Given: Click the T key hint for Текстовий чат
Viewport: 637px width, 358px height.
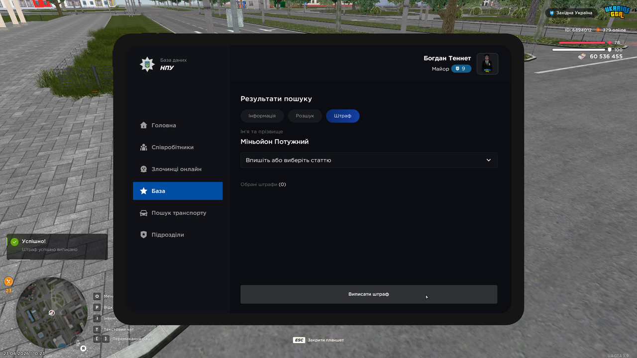Looking at the screenshot, I should pyautogui.click(x=97, y=329).
